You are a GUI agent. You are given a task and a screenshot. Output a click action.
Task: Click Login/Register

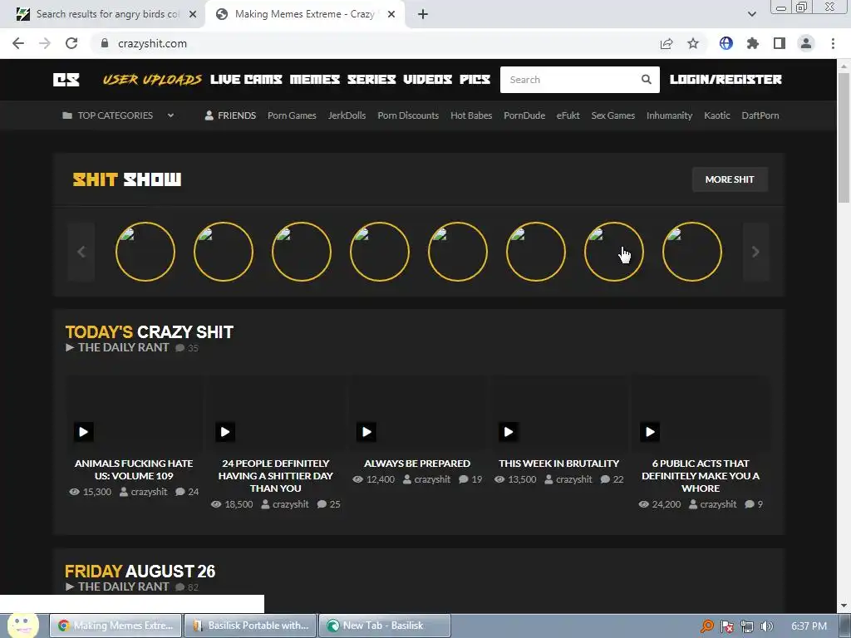[726, 79]
